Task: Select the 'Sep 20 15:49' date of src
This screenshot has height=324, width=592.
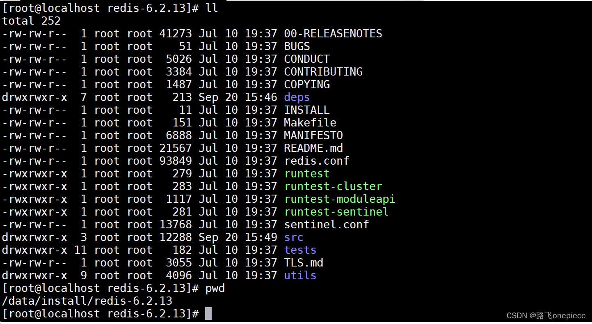Action: (238, 237)
